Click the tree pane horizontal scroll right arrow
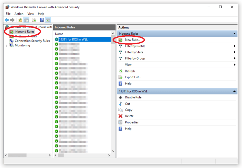This screenshot has width=242, height=168. (x=49, y=155)
